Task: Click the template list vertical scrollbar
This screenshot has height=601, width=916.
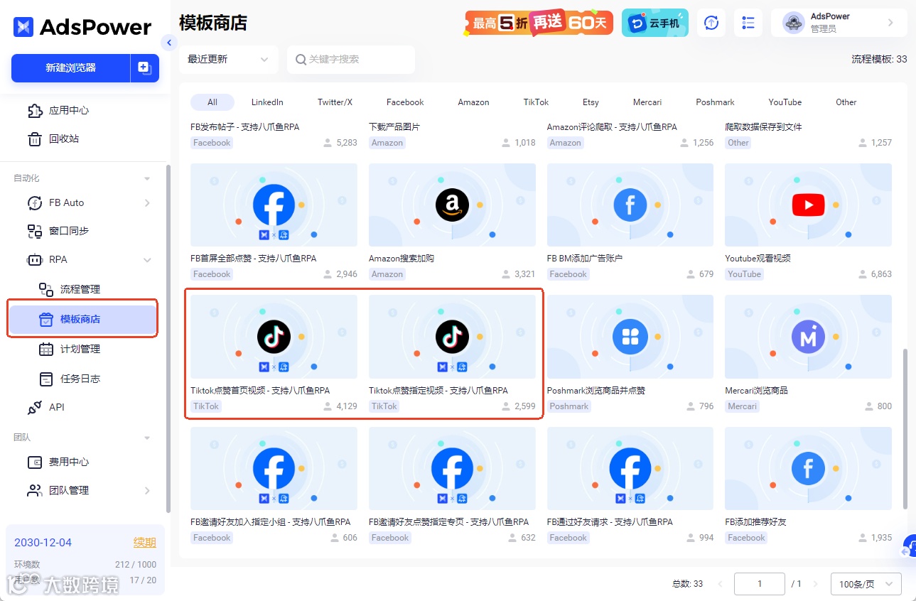Action: click(x=905, y=428)
